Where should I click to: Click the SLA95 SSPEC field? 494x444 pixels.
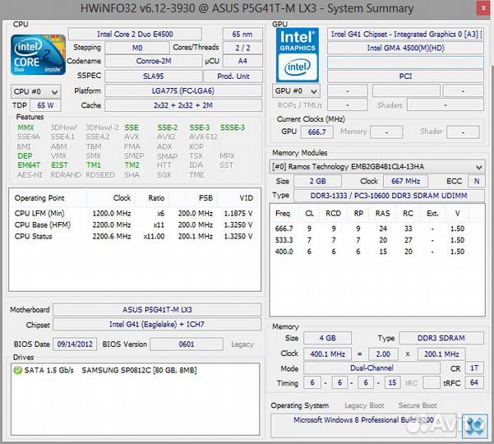click(x=154, y=76)
